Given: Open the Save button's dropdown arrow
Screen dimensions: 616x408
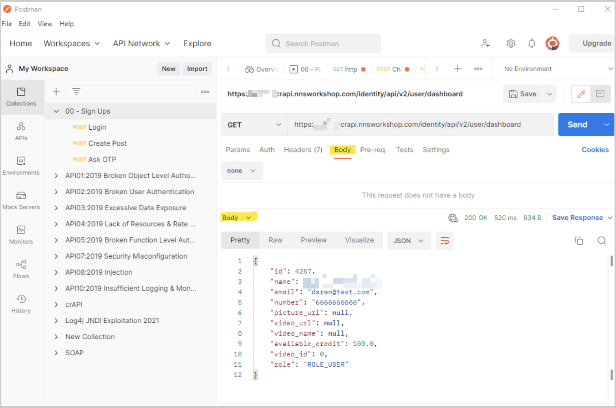Looking at the screenshot, I should (x=550, y=94).
